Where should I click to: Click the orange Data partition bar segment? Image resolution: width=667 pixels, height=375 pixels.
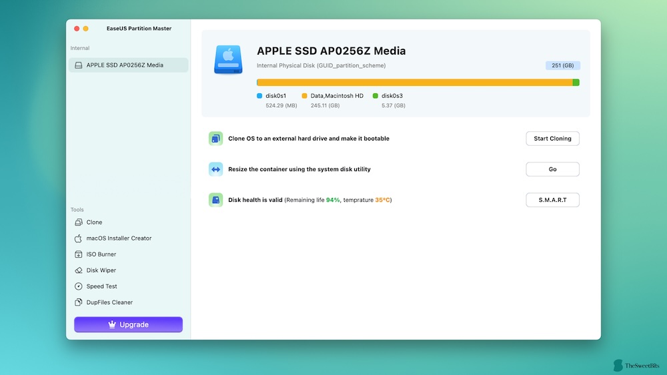pyautogui.click(x=415, y=83)
